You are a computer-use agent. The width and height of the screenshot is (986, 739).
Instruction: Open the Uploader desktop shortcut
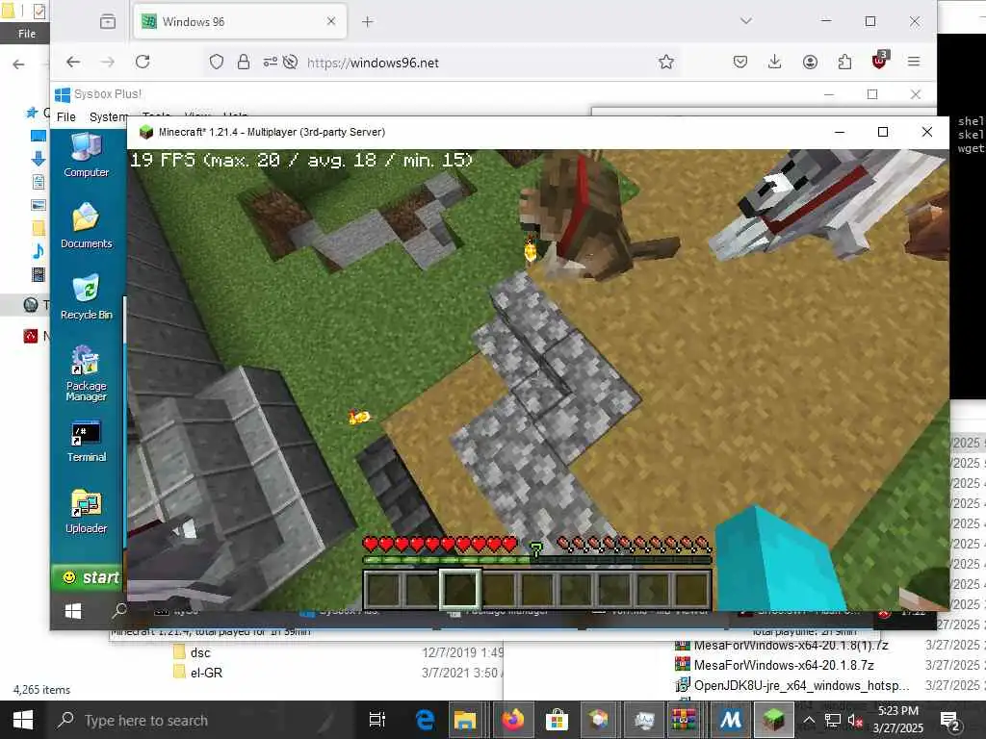tap(86, 512)
